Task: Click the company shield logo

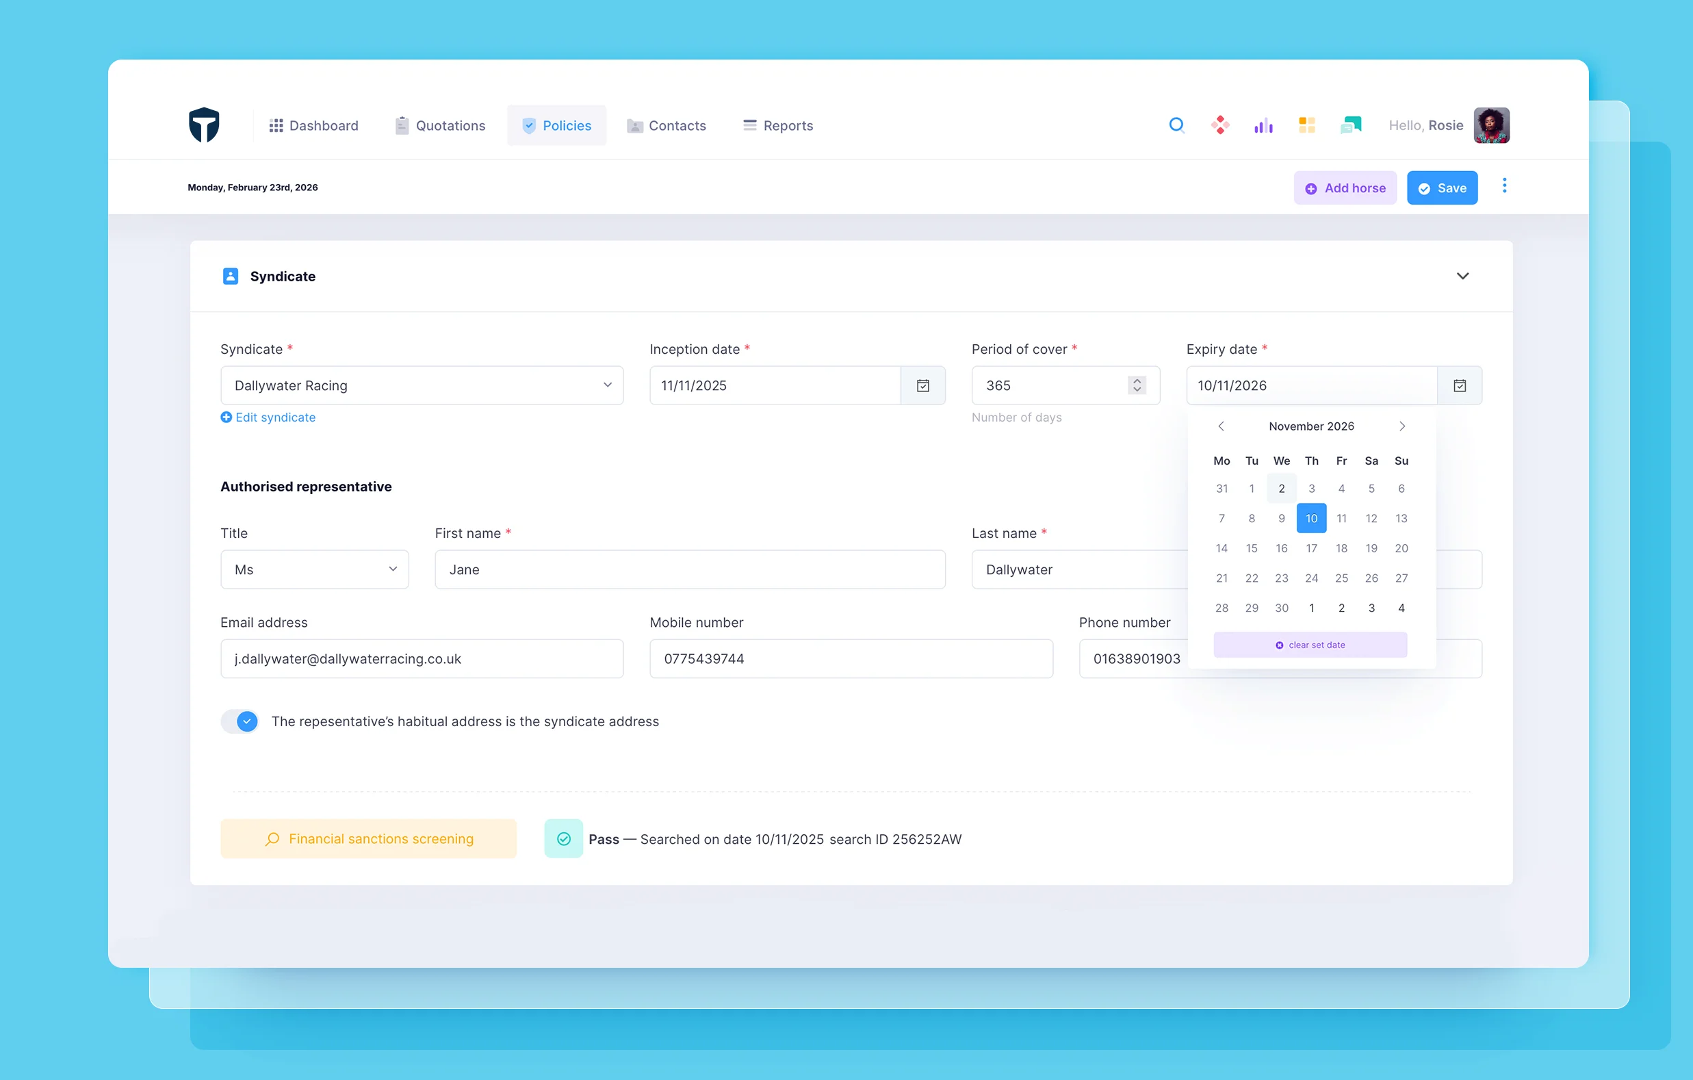Action: [x=204, y=125]
